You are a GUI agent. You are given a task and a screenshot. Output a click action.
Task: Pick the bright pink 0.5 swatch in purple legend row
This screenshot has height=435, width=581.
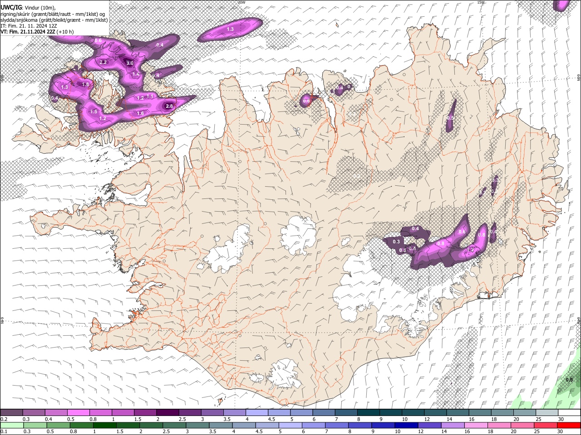click(x=79, y=412)
